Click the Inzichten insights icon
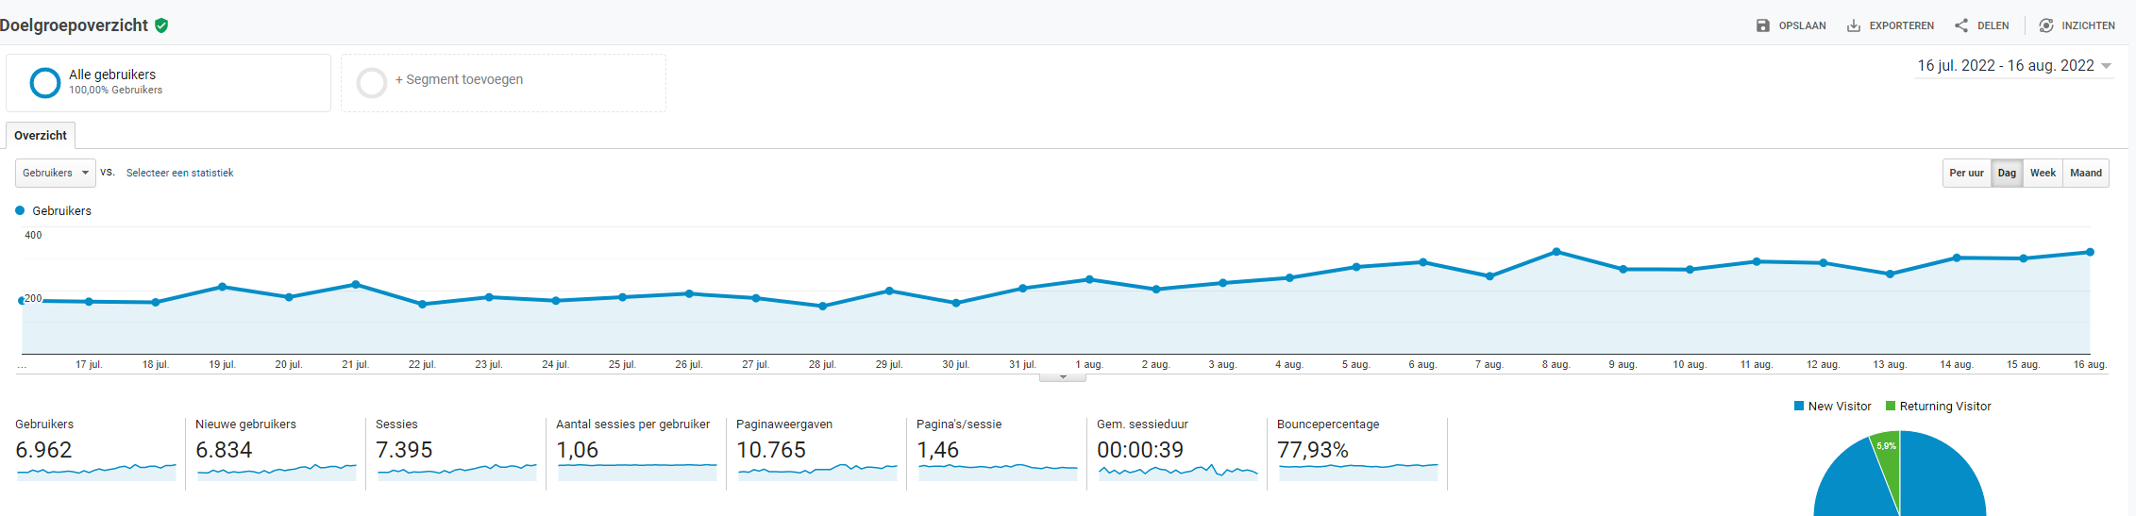Screen dimensions: 2136x516 click(2046, 25)
